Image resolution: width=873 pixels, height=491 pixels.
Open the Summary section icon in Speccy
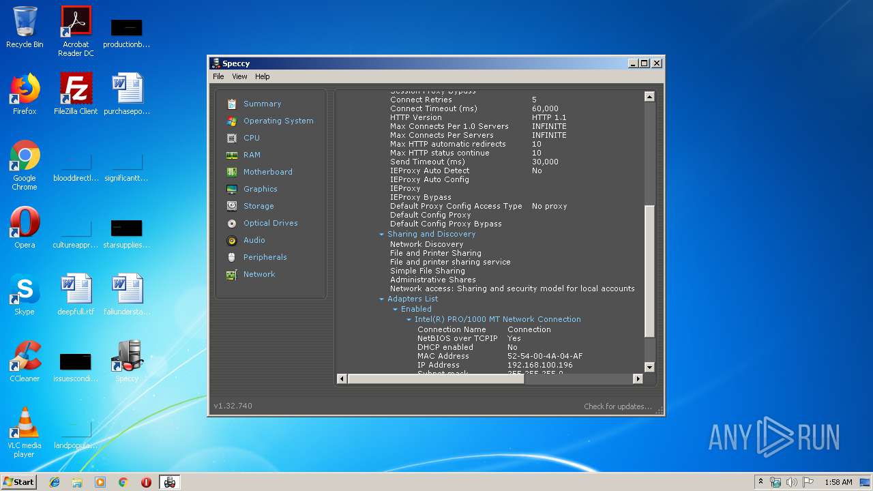232,104
